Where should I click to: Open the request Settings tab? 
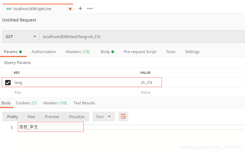[x=192, y=52]
